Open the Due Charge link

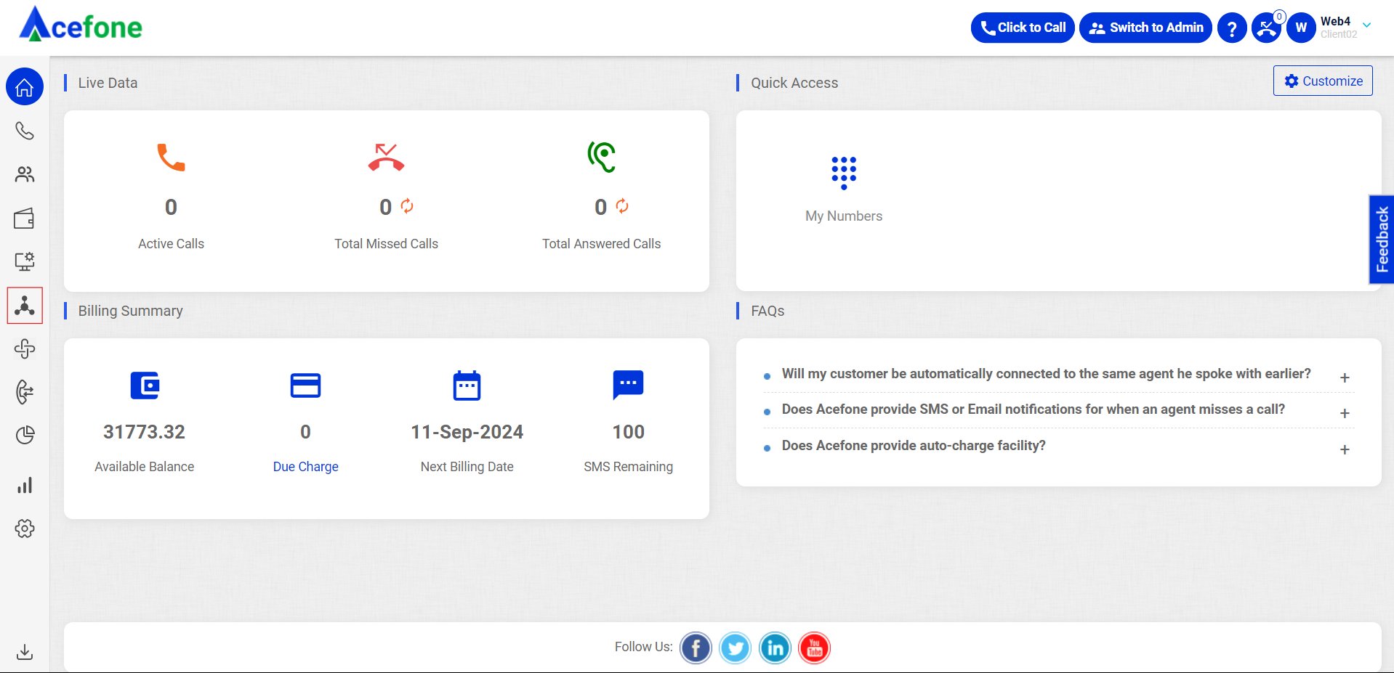click(305, 467)
